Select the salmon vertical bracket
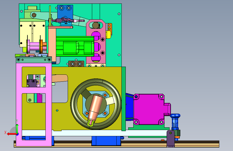233x151 pixels. coord(52,45)
